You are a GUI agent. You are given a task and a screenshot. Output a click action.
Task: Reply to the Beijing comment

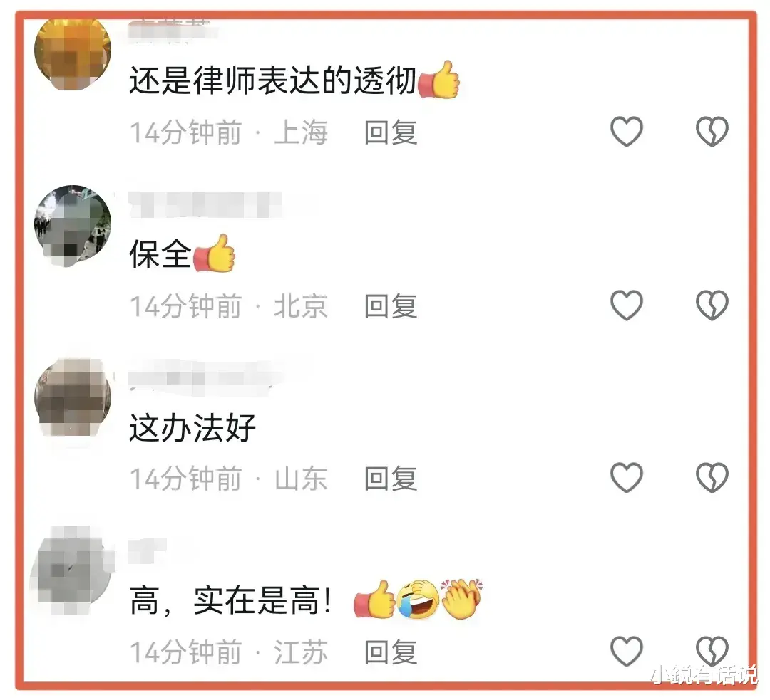pos(391,306)
